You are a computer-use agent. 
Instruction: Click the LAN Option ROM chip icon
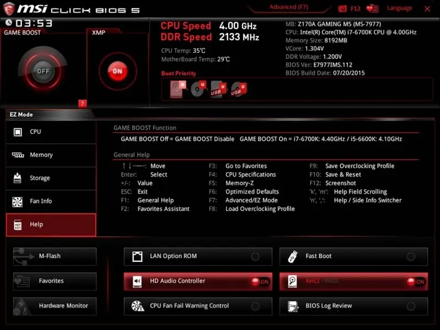[x=137, y=256]
